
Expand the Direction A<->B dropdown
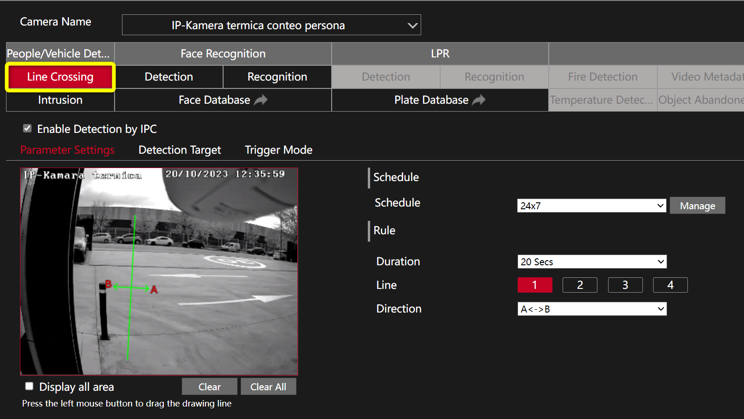click(x=591, y=309)
